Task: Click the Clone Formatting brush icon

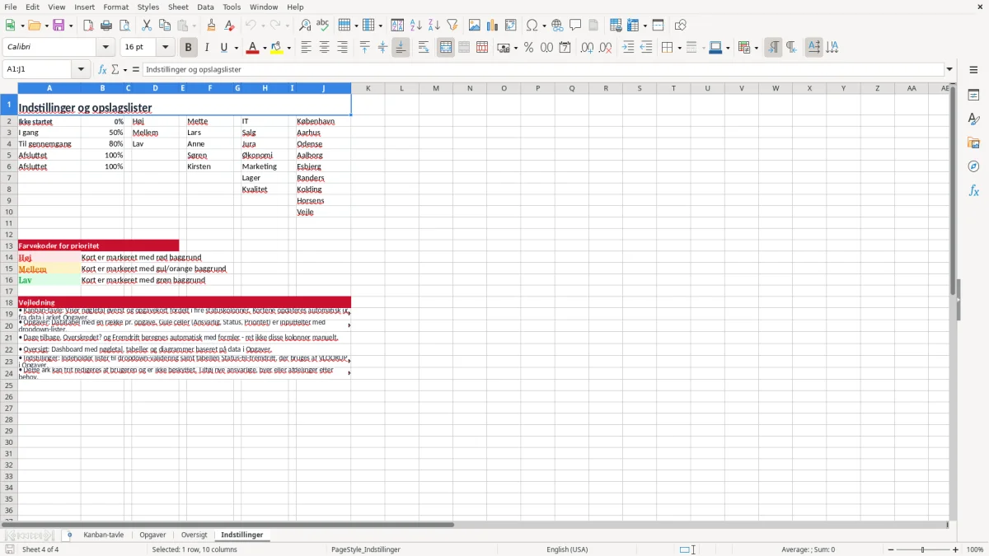Action: (212, 26)
